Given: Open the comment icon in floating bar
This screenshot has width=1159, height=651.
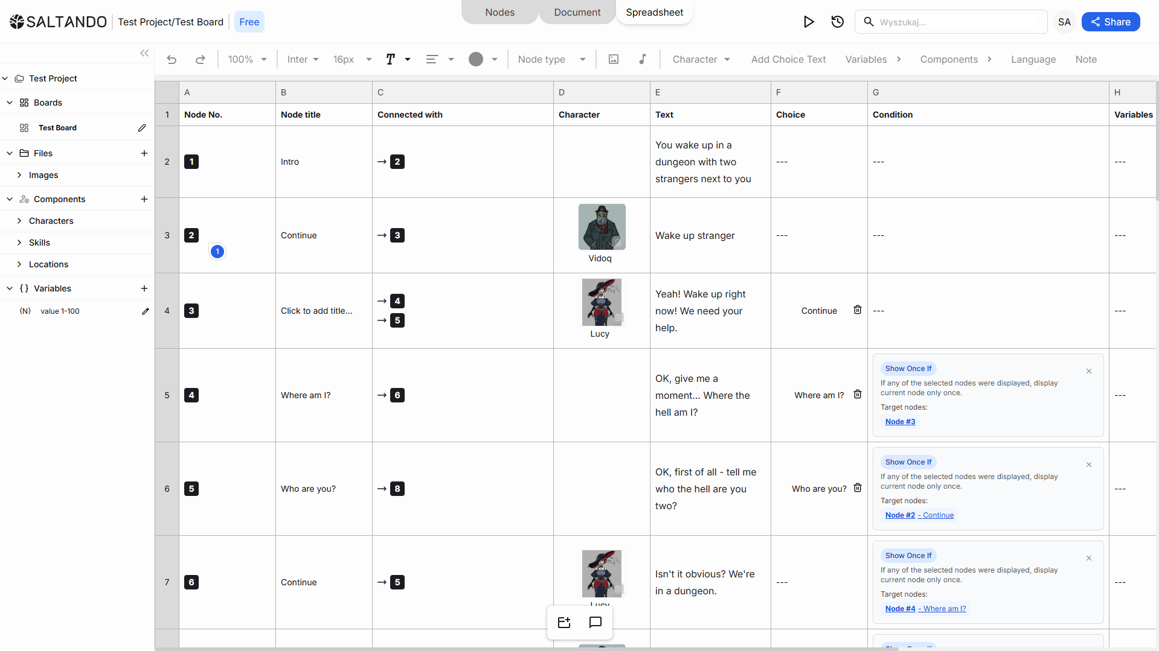Looking at the screenshot, I should [595, 622].
